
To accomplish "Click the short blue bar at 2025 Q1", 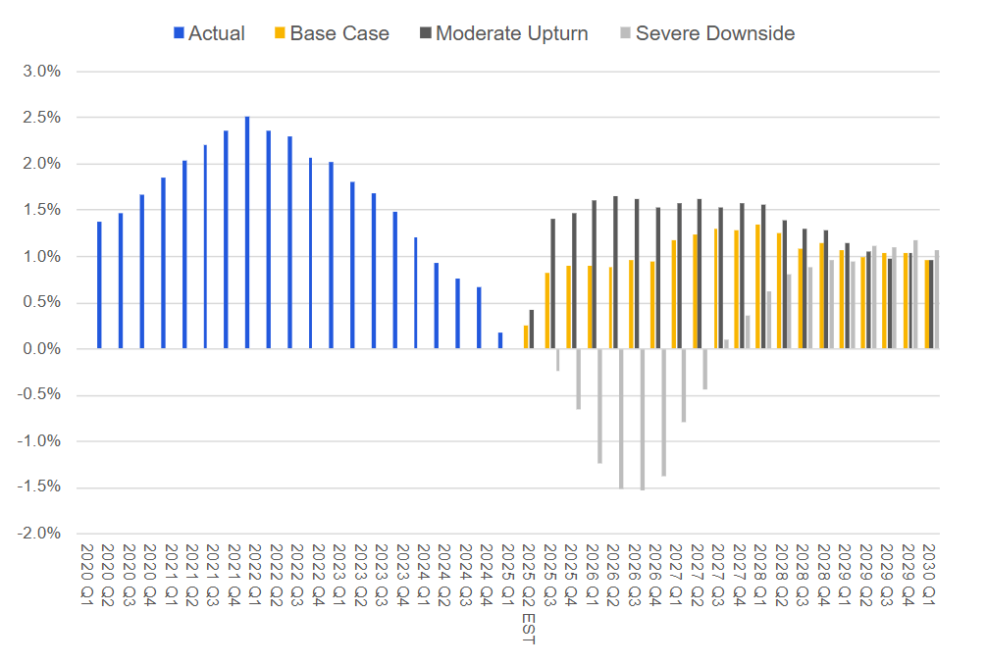I will [500, 340].
